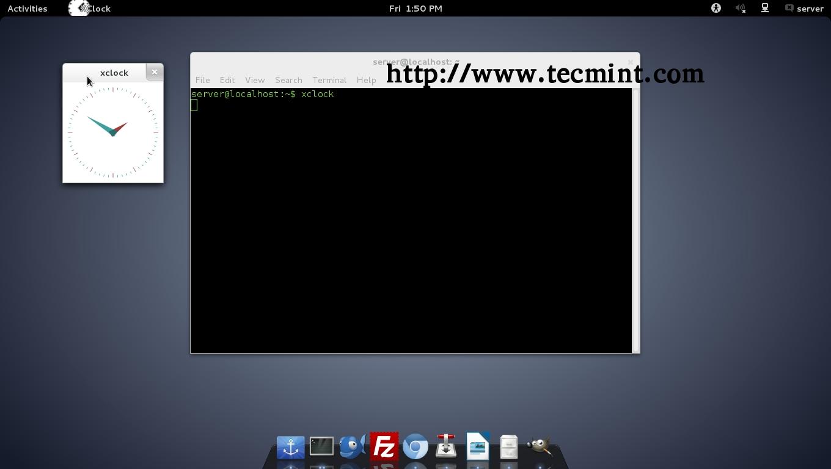Open the calendar by clicking Fri 1:50 PM

click(x=416, y=8)
